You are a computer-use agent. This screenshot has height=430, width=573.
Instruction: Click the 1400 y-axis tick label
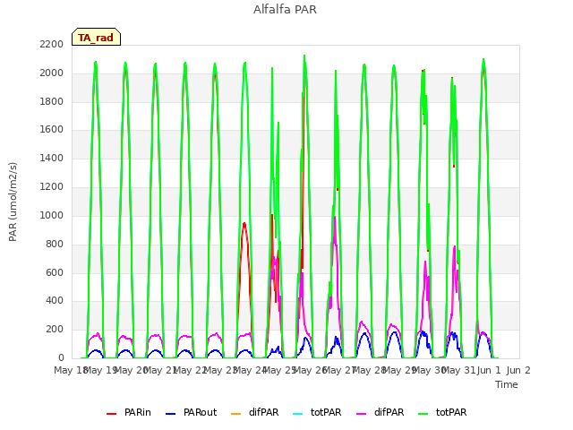52,158
